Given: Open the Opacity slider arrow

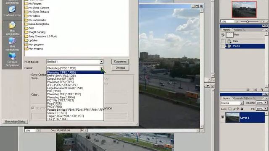Looking at the screenshot, I should pyautogui.click(x=266, y=103).
